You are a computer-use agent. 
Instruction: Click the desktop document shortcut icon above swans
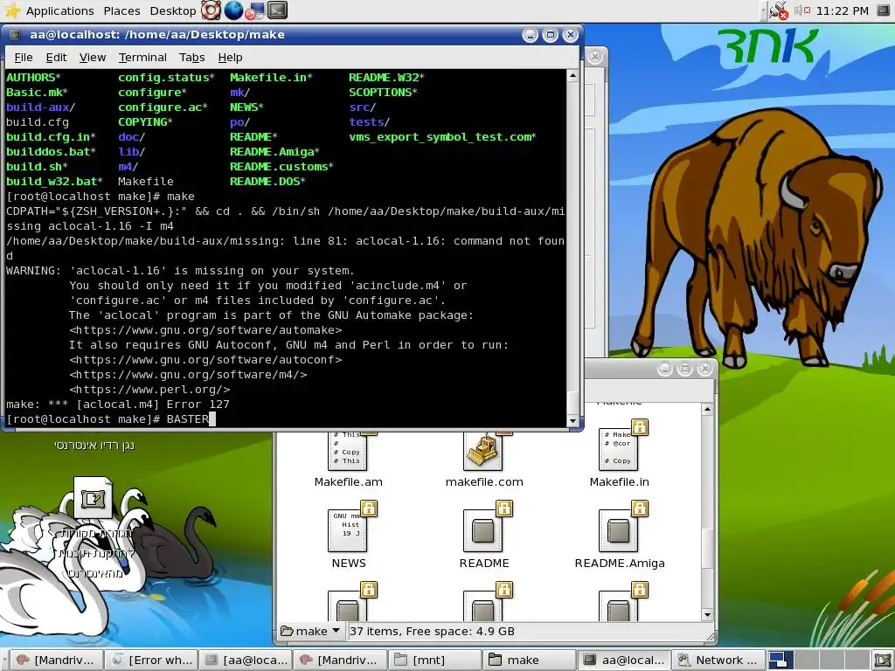[x=93, y=498]
